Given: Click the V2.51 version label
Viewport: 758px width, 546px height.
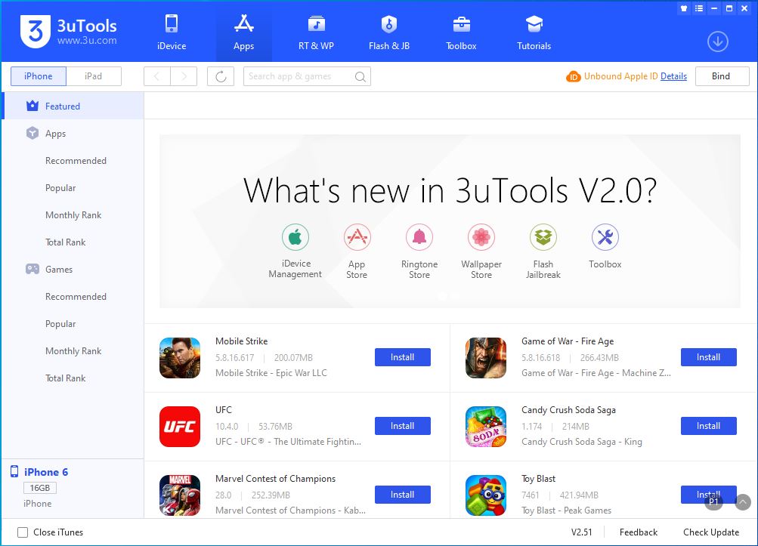Looking at the screenshot, I should (x=582, y=532).
